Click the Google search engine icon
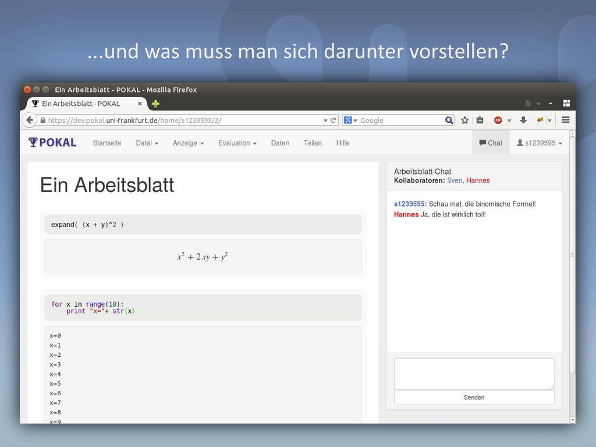 click(x=347, y=120)
